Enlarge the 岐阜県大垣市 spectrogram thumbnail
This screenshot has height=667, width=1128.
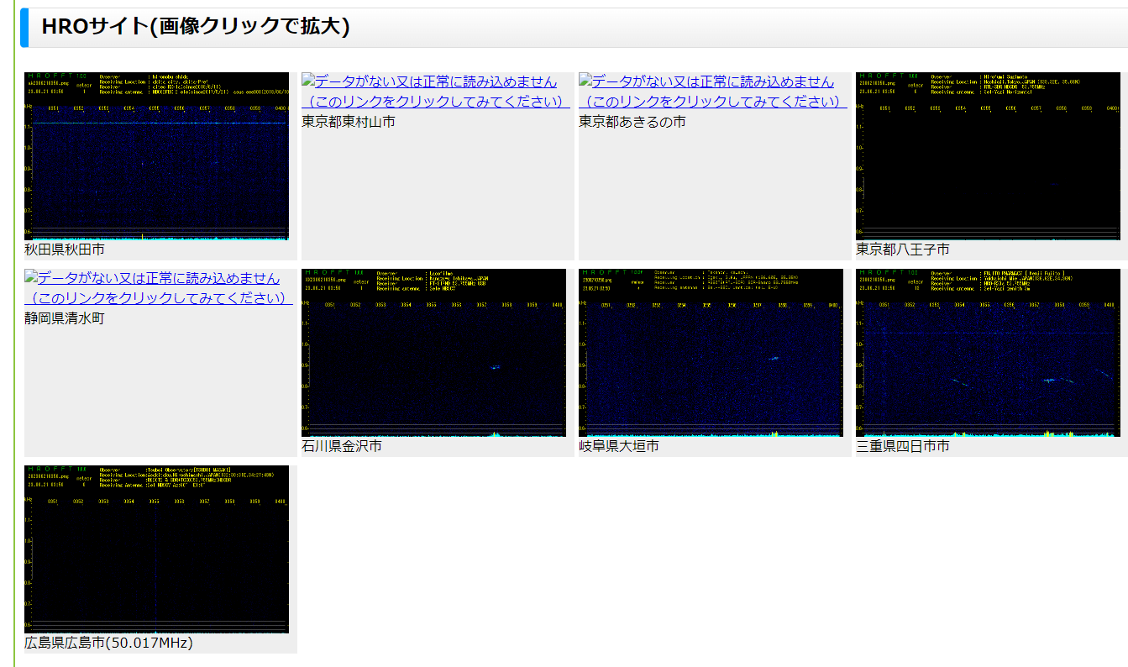[711, 353]
